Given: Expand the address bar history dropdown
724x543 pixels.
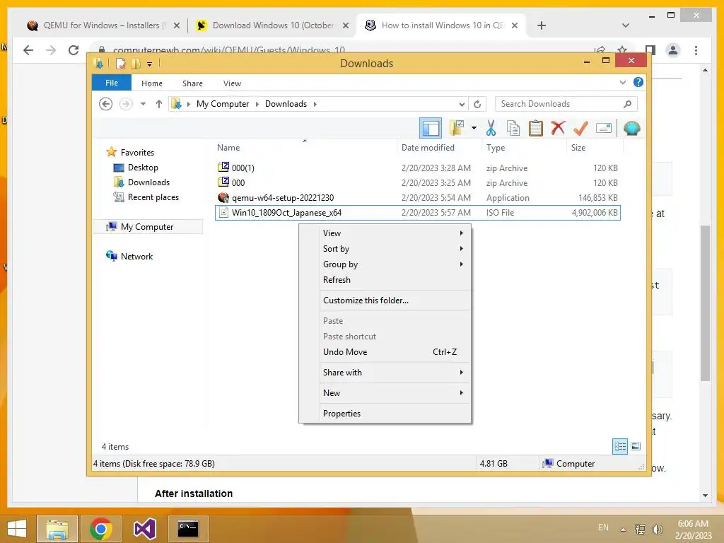Looking at the screenshot, I should tap(462, 105).
